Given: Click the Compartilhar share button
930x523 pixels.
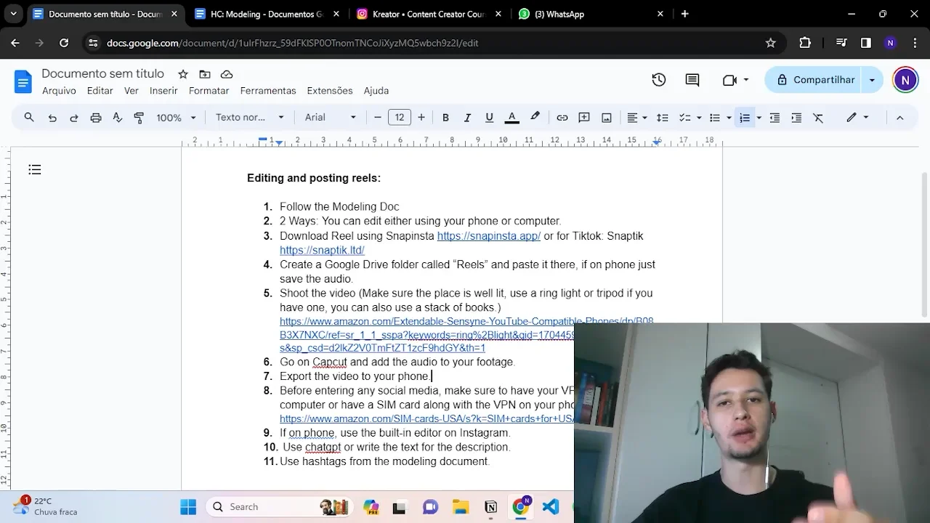Looking at the screenshot, I should pos(814,80).
